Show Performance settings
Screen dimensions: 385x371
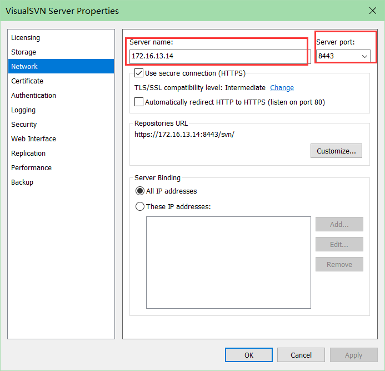pyautogui.click(x=61, y=167)
